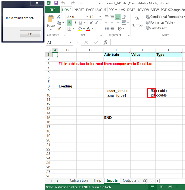Switch to the Help sheet tab

coord(97,180)
